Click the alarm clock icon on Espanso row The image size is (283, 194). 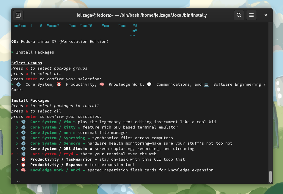[23, 165]
